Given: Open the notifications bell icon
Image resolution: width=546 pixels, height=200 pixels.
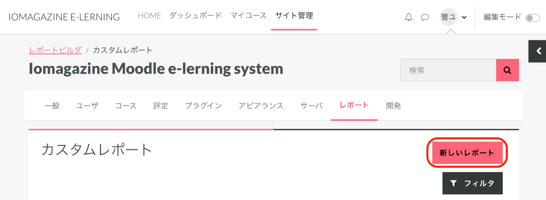Looking at the screenshot, I should click(408, 17).
